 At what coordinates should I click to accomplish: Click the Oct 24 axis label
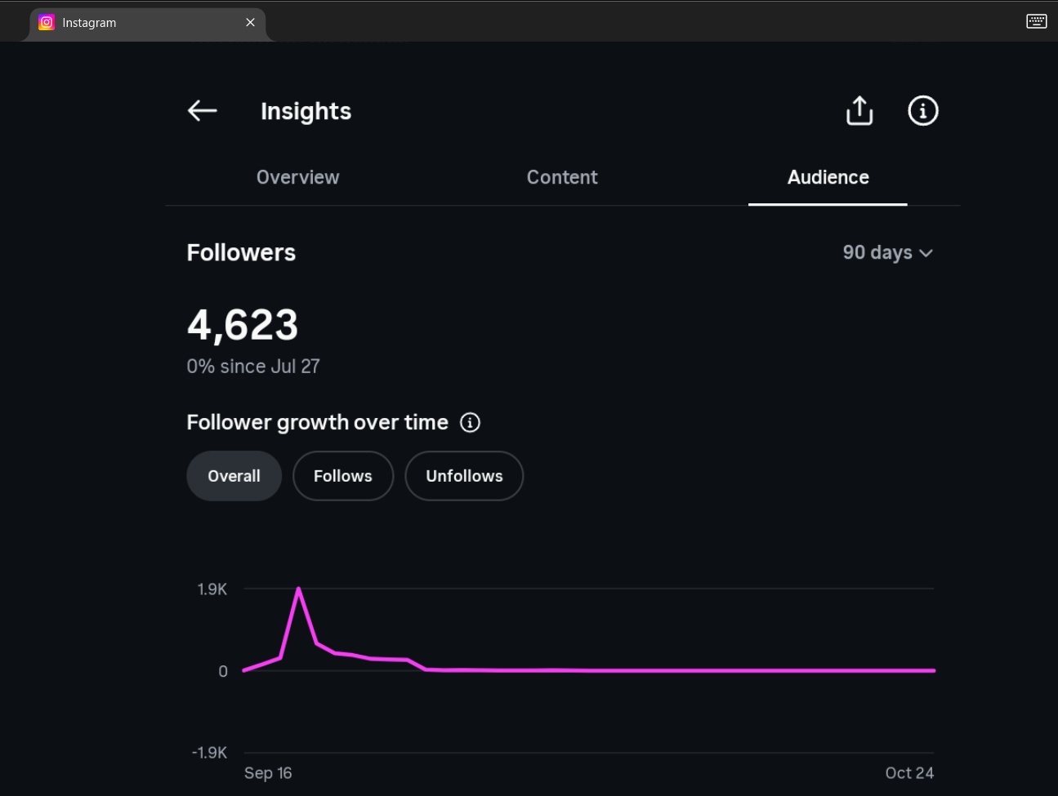click(x=909, y=773)
